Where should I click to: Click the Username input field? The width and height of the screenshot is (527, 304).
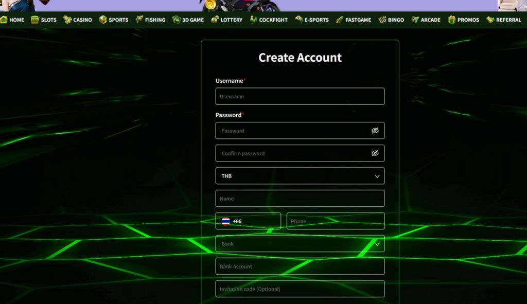[x=300, y=97]
